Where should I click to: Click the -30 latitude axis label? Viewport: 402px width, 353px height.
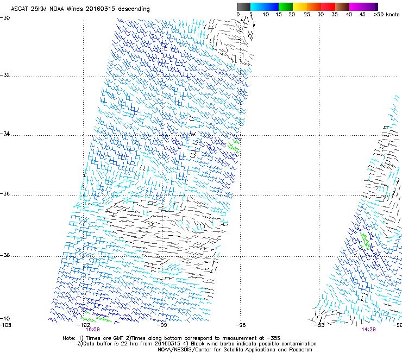point(5,18)
